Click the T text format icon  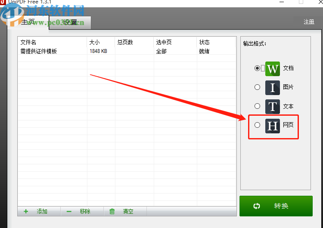click(x=272, y=107)
